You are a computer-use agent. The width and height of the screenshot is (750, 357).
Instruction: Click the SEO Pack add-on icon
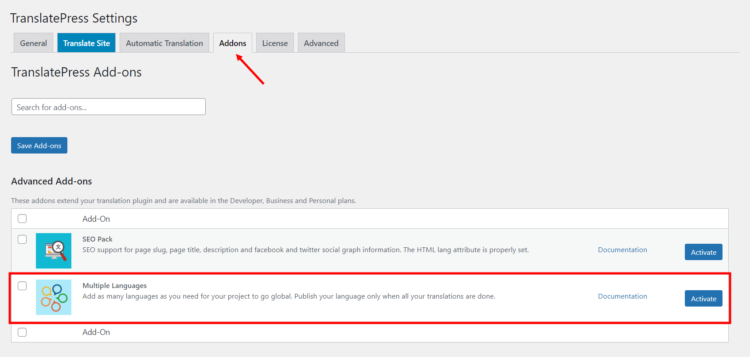point(54,251)
